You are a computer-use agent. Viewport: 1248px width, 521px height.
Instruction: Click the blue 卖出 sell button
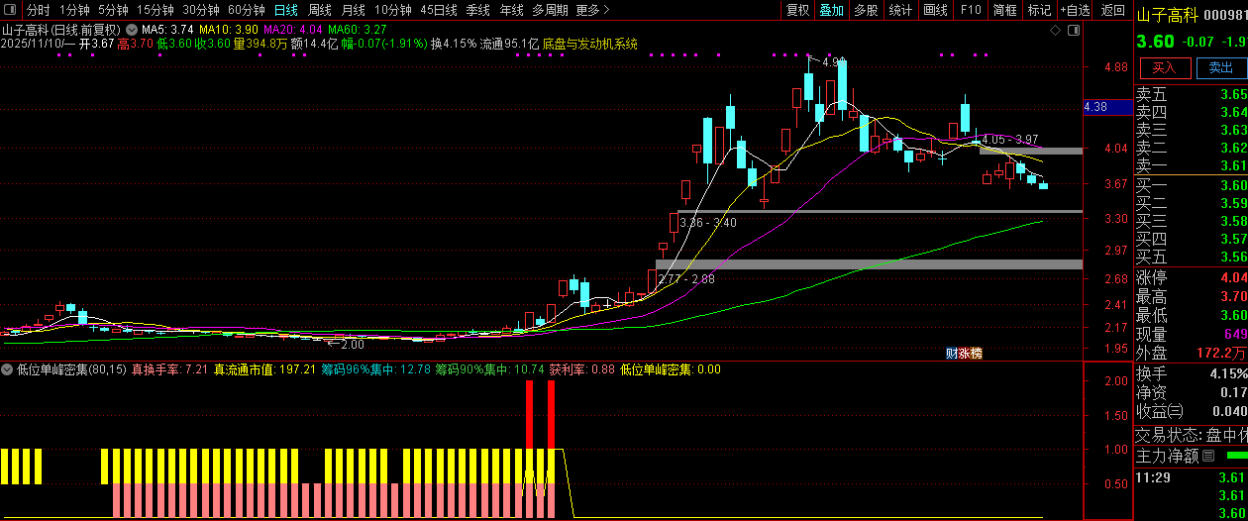[x=1221, y=67]
